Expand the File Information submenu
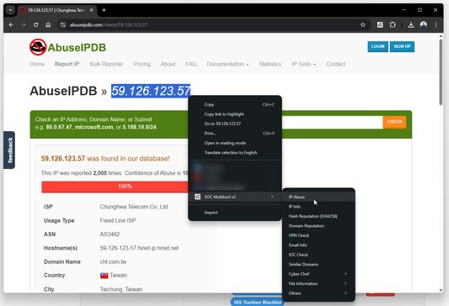The image size is (449, 306). click(x=318, y=283)
